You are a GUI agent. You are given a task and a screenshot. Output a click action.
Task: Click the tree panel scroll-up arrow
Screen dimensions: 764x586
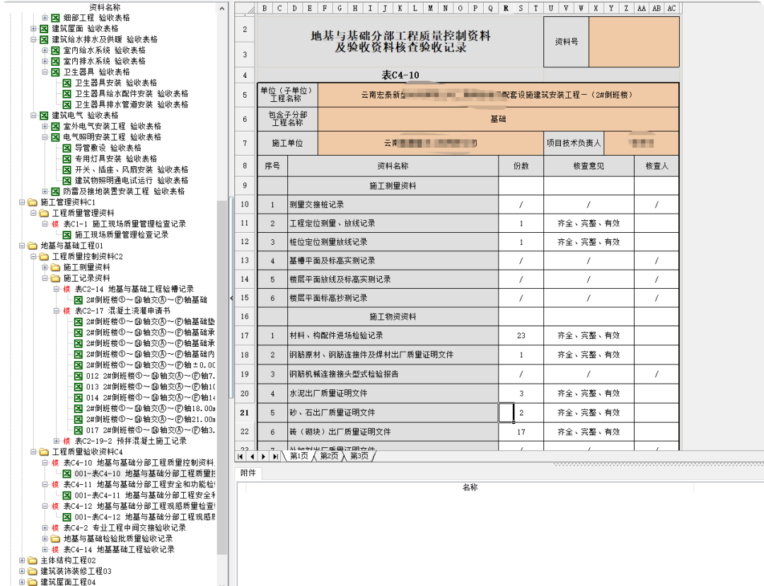pos(222,8)
